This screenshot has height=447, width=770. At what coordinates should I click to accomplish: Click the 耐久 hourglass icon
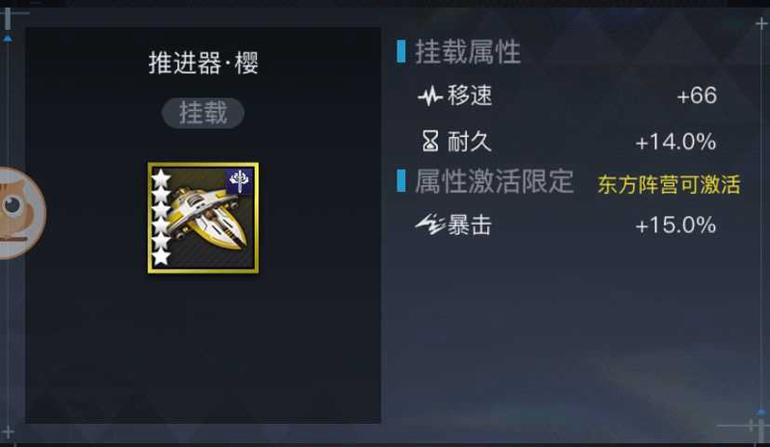[x=430, y=143]
